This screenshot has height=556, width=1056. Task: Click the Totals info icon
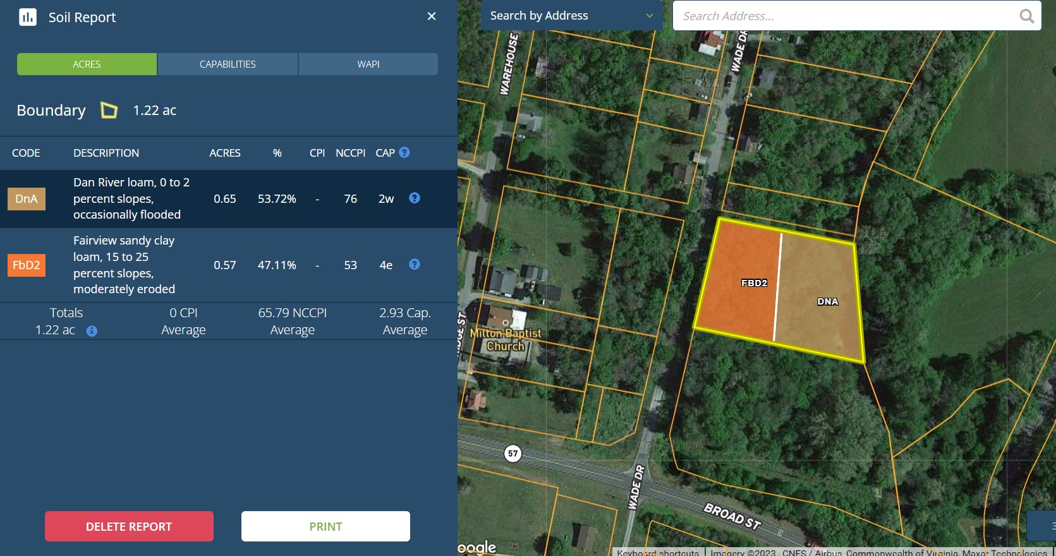pyautogui.click(x=92, y=331)
